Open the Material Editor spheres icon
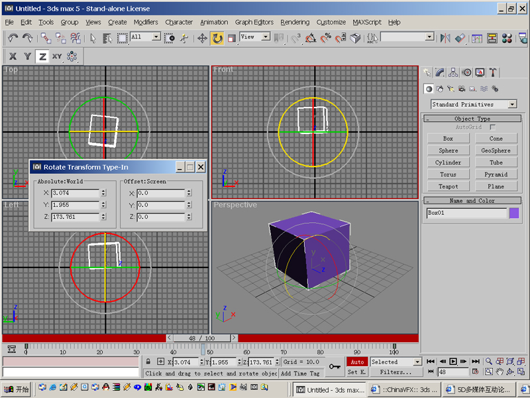This screenshot has height=398, width=530. (507, 38)
